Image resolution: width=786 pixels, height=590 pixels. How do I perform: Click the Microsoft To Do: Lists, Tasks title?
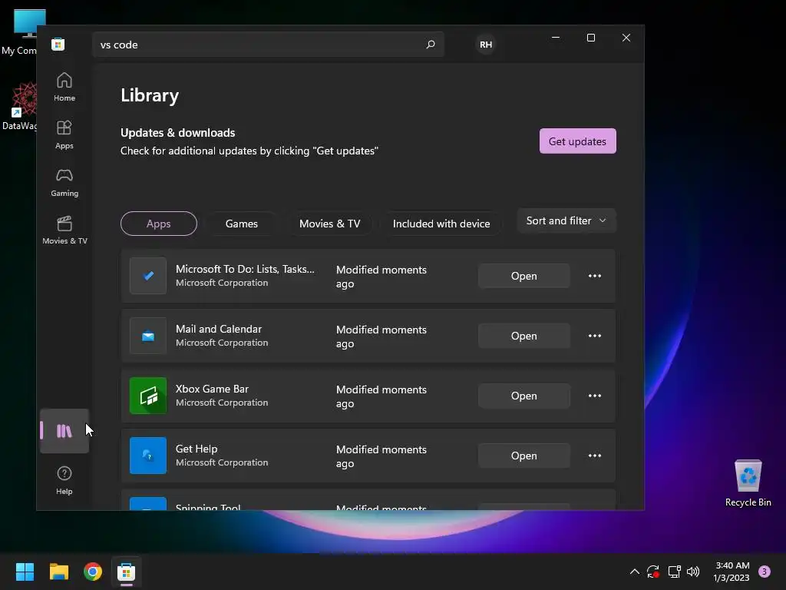pyautogui.click(x=245, y=269)
